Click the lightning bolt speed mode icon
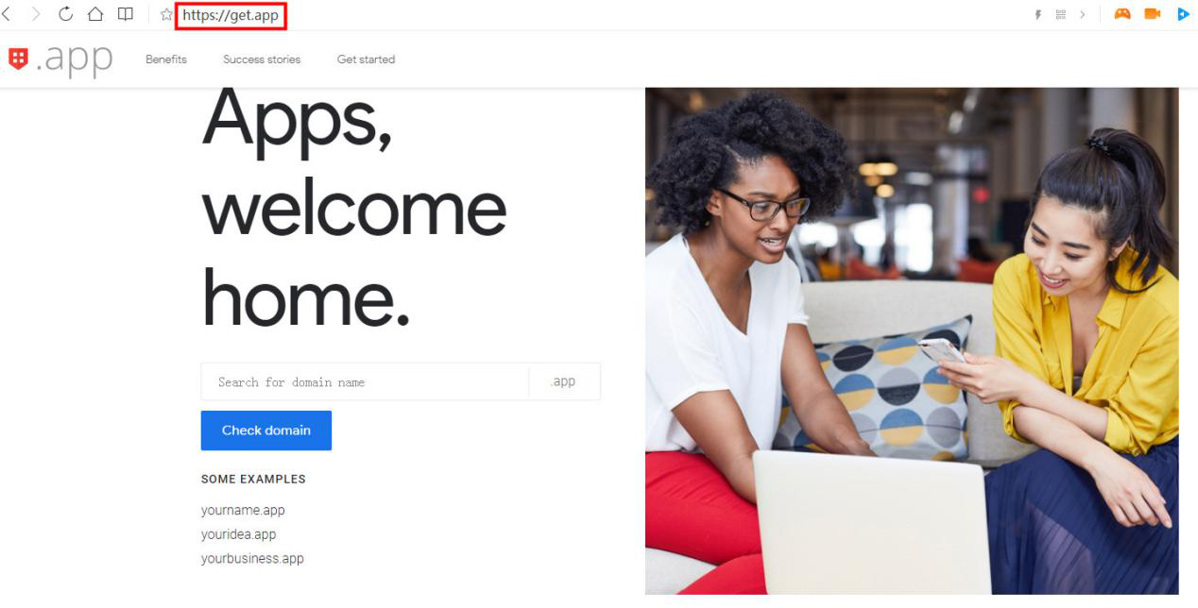The width and height of the screenshot is (1198, 608). tap(1038, 14)
